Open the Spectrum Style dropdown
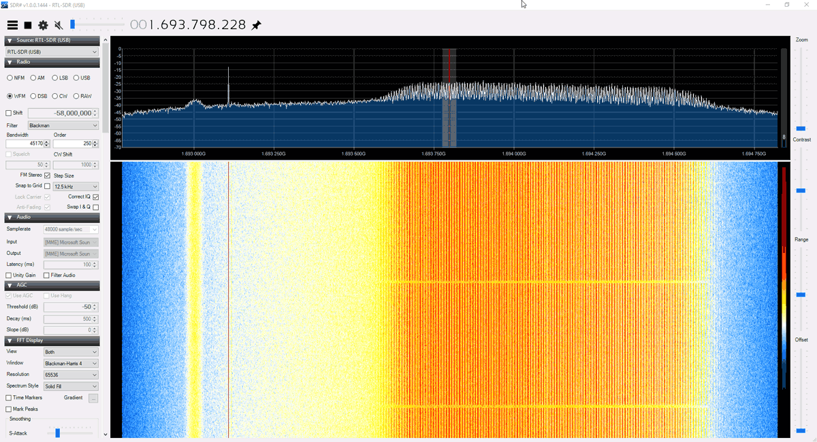 click(71, 386)
